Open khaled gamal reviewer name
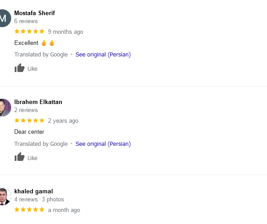Screen dimensions: 267x224 [x=33, y=191]
